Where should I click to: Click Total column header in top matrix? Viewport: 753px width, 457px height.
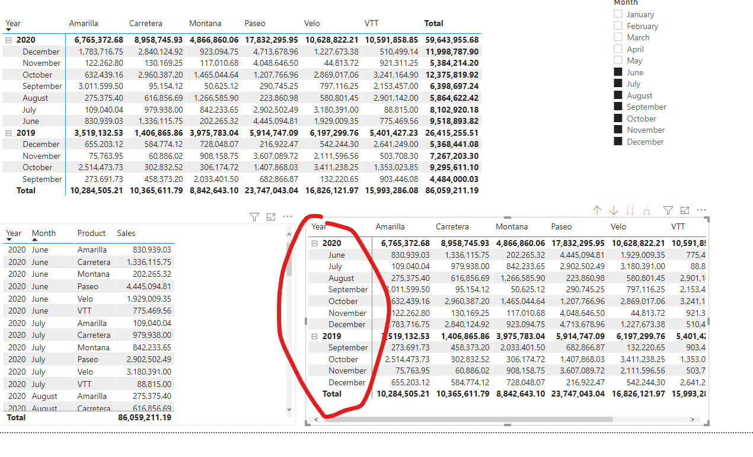point(434,23)
